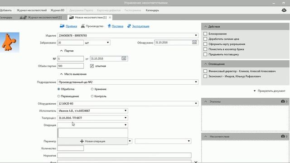Screen dimensions: 290x163
Task: Open the Оборудование dropdown
Action: click(x=196, y=104)
